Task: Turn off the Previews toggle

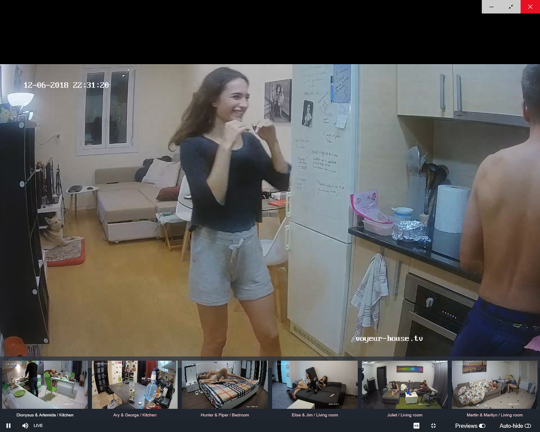Action: point(482,426)
